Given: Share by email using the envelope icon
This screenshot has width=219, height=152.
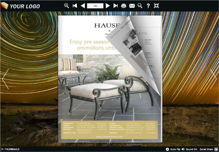Looking at the screenshot, I should coord(132,6).
